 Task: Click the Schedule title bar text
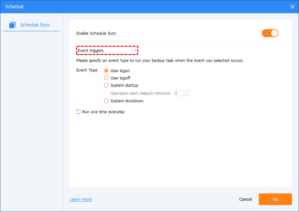pyautogui.click(x=15, y=7)
